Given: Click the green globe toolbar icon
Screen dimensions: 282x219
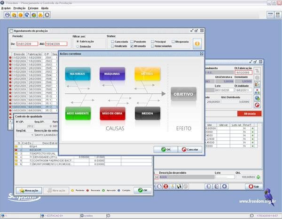Looking at the screenshot, I should point(34,15).
